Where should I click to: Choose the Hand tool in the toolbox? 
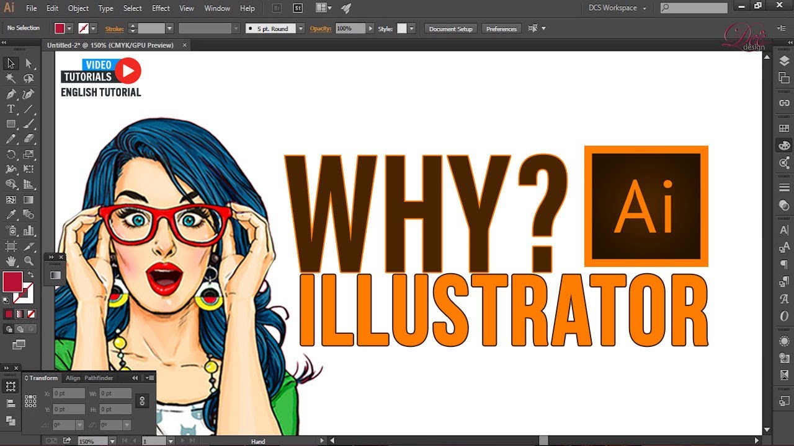coord(11,261)
